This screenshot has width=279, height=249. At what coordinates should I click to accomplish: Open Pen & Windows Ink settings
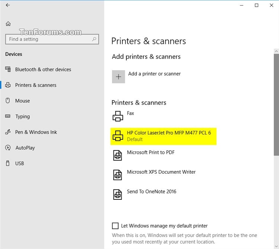coord(36,132)
